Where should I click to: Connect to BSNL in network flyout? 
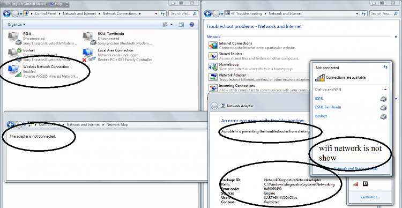(319, 98)
